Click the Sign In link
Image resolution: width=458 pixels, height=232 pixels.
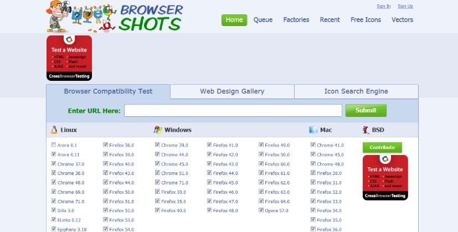tap(384, 6)
